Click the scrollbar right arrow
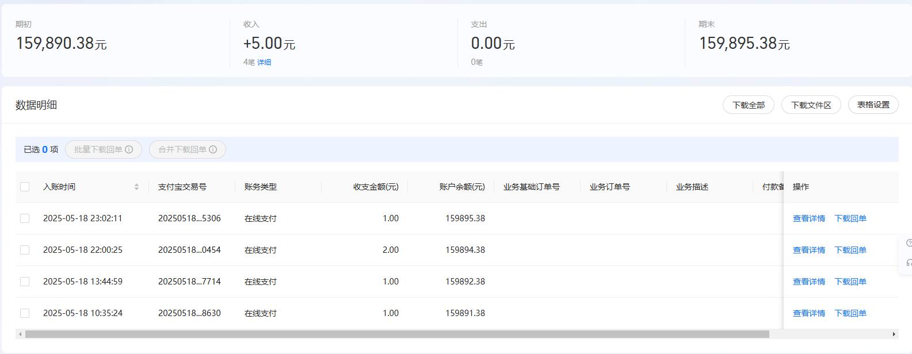Screen dimensions: 912x354 click(894, 334)
